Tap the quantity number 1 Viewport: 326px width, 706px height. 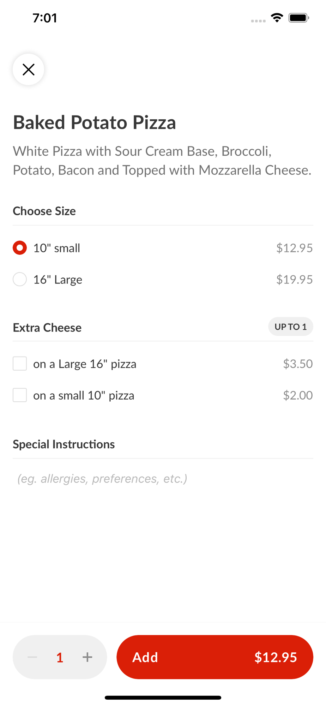60,657
